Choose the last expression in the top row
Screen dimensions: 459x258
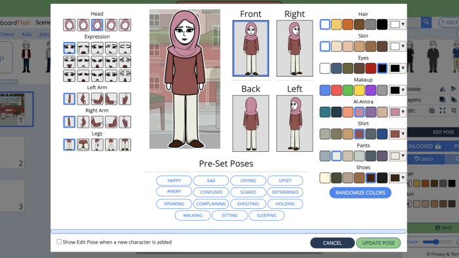[x=125, y=48]
